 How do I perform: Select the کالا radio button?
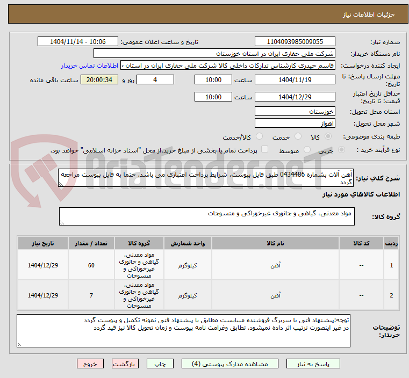tap(328, 136)
